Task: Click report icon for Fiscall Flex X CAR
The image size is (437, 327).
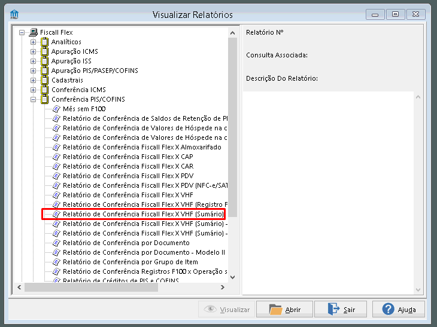Action: [x=56, y=166]
